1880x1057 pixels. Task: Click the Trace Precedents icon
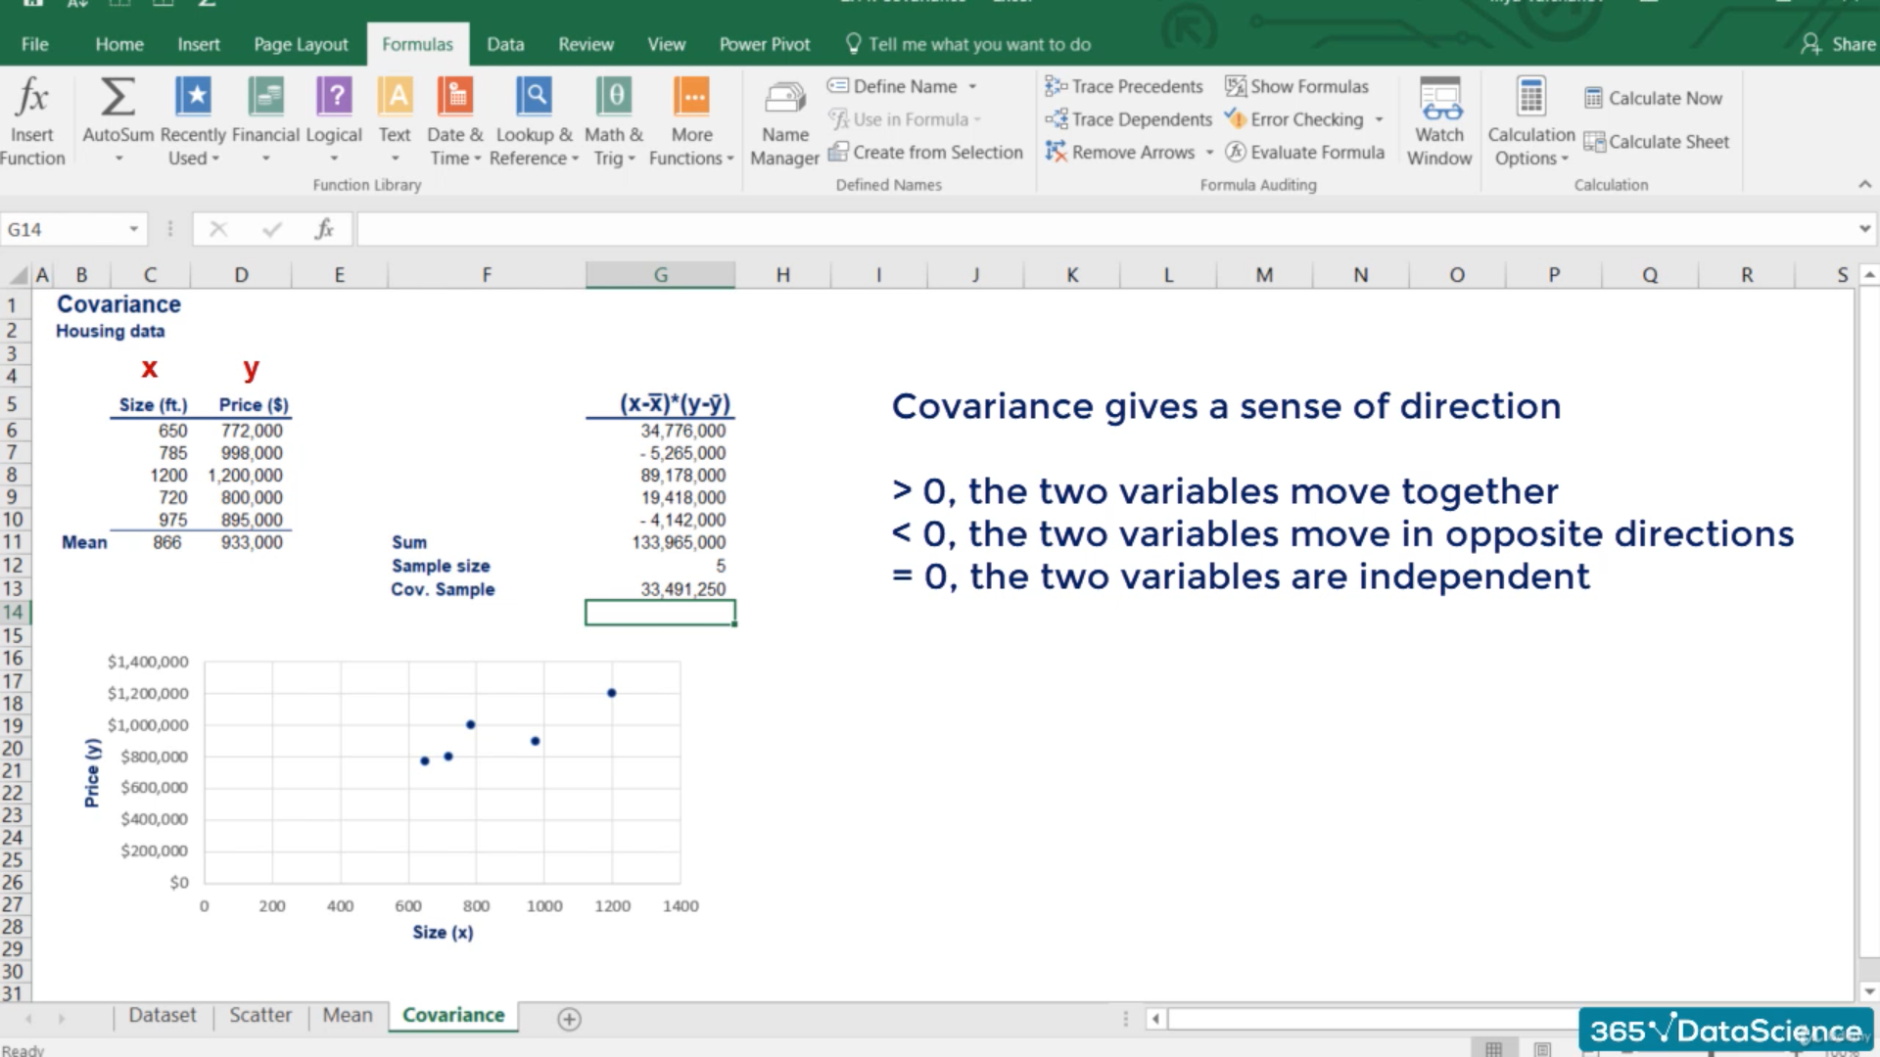pos(1056,87)
